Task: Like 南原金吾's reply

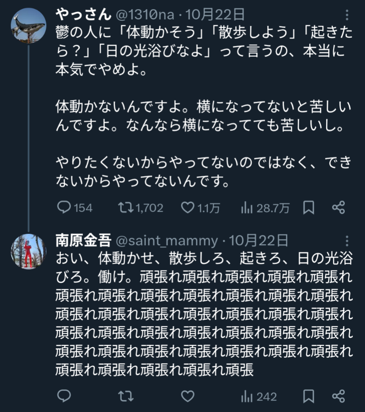Action: 187,396
